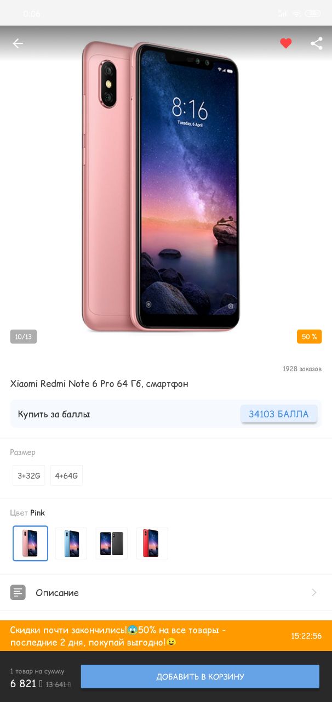332x702 pixels.
Task: Select size option 3+32G
Action: click(29, 475)
